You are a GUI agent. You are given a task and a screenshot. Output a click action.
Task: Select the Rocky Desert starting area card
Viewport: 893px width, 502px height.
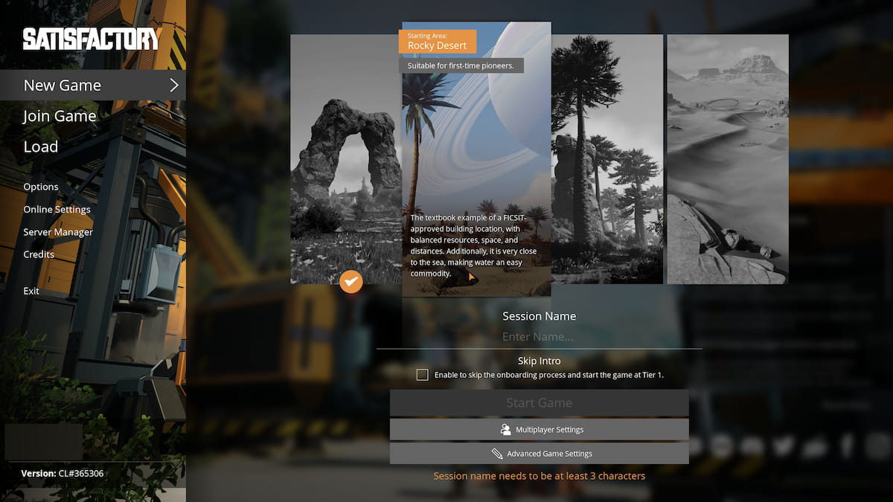click(477, 159)
